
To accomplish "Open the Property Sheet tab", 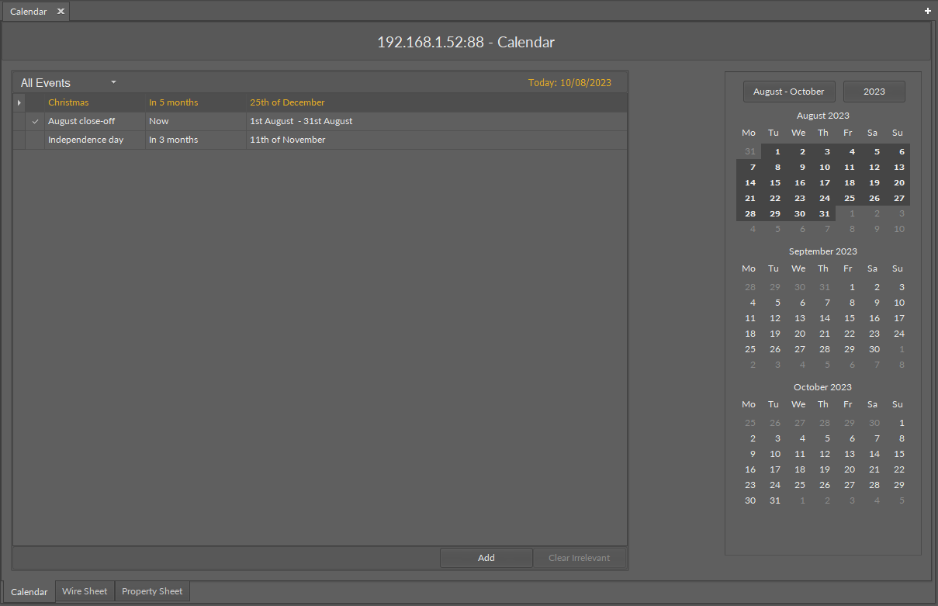I will [152, 591].
